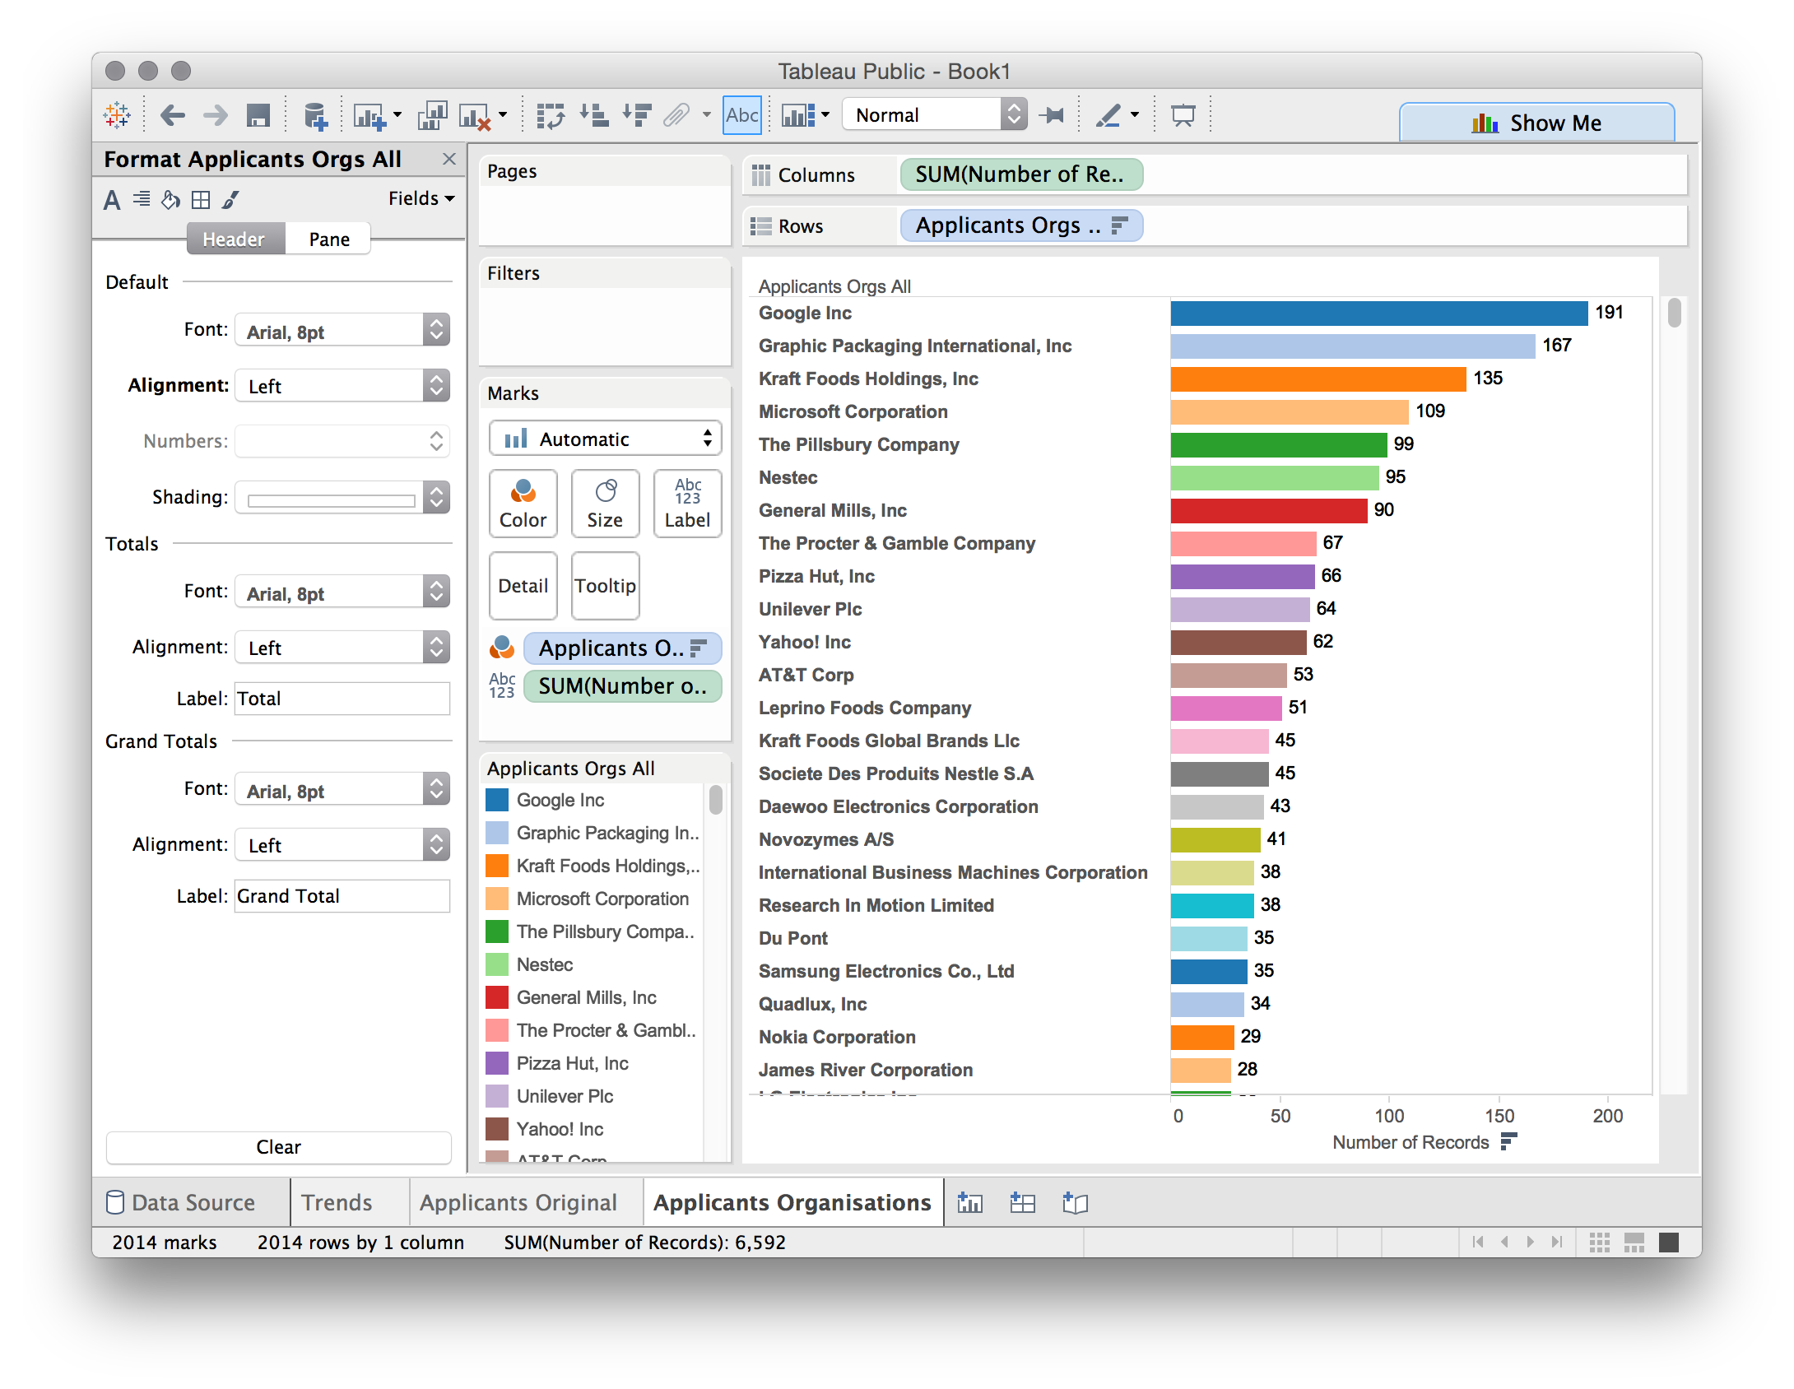
Task: Click the Show/hide cards toolbar icon
Action: click(x=798, y=115)
